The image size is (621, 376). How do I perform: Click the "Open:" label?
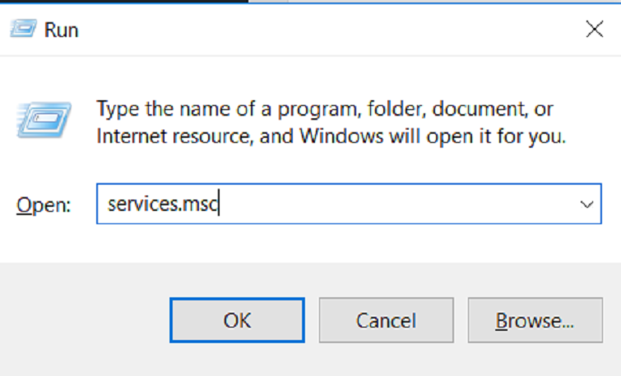point(44,205)
